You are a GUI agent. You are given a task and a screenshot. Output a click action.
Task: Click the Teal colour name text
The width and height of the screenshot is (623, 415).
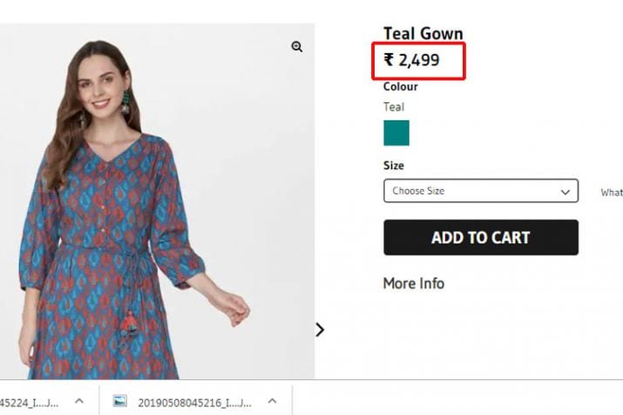(x=394, y=107)
